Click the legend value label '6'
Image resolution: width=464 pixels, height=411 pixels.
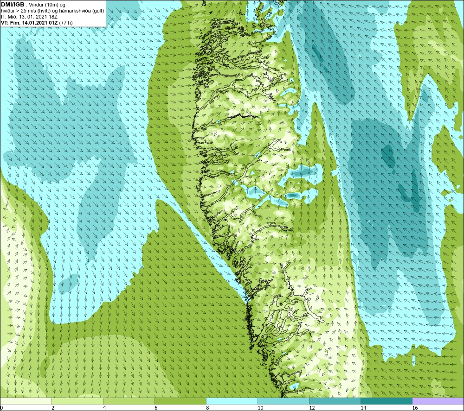[x=156, y=408]
